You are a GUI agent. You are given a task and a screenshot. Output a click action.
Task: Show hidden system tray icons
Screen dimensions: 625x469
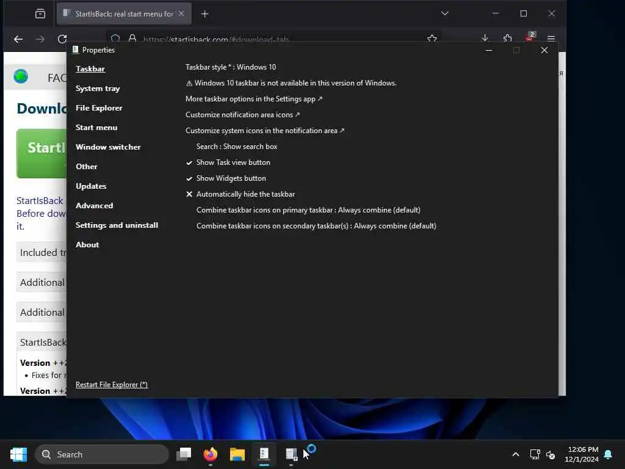pos(515,454)
